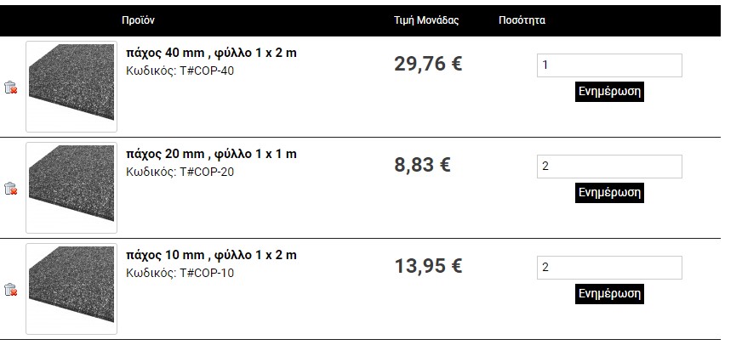
Task: Click the Τιμή Μονάδας column header
Action: click(426, 20)
